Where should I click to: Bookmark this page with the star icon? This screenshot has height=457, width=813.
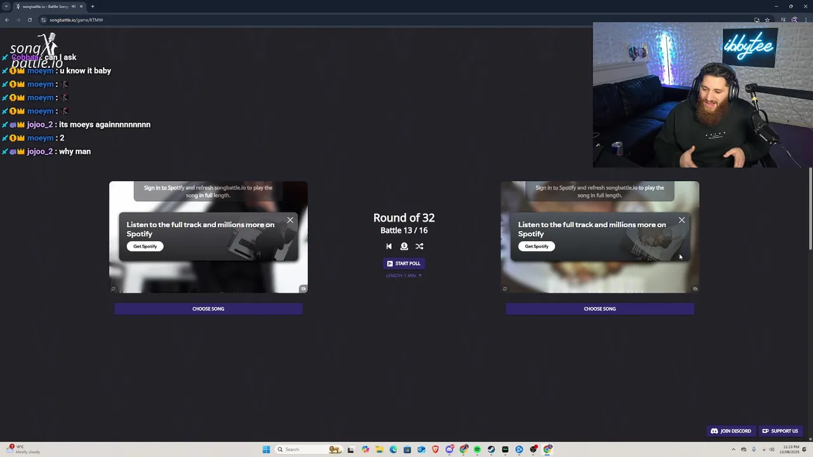click(767, 20)
